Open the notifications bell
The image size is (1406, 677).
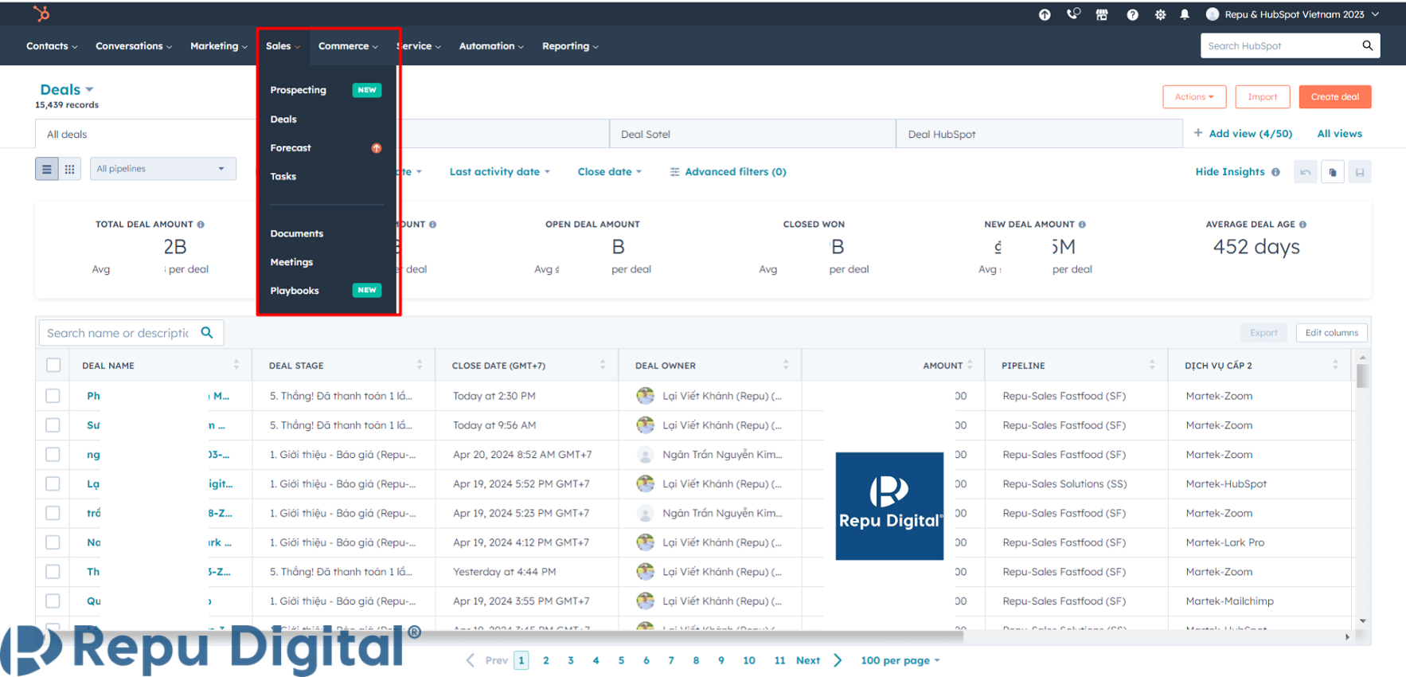coord(1185,14)
